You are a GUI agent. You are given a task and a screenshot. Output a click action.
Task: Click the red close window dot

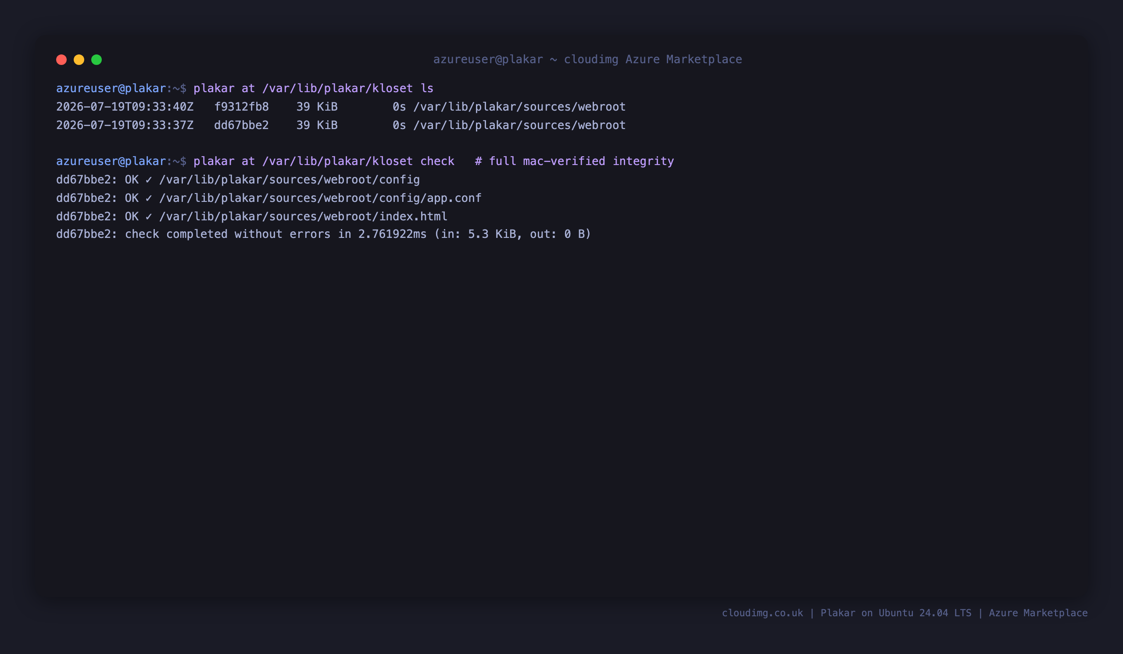61,60
